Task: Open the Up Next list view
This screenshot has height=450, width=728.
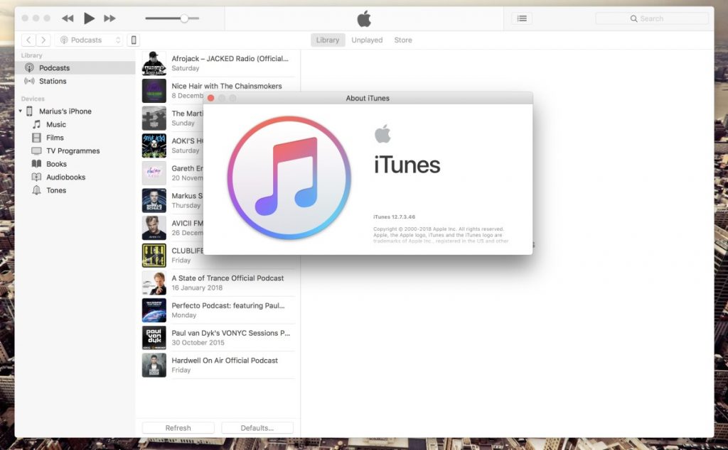Action: [522, 18]
